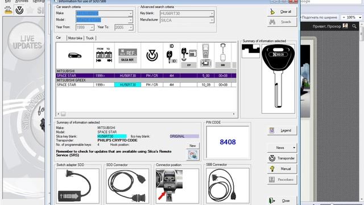Click the Procedures button
Image resolution: width=364 pixels, height=205 pixels.
[x=282, y=179]
